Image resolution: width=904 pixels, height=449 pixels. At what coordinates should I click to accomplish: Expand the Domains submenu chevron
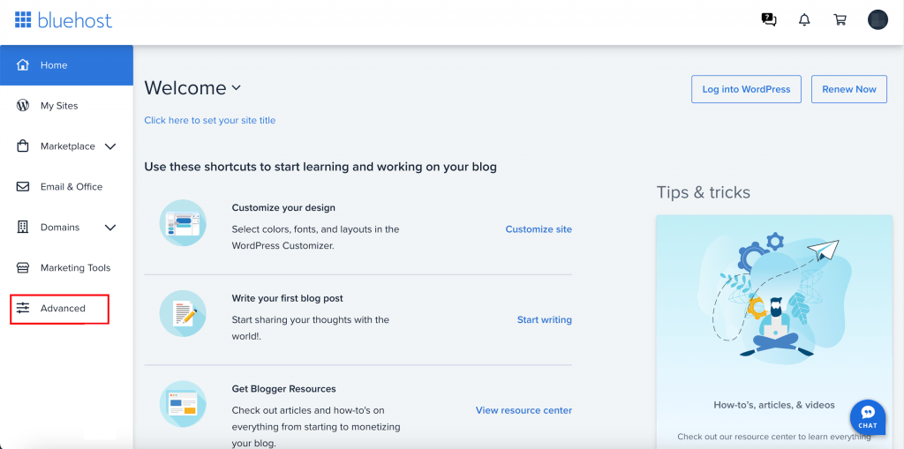point(110,228)
